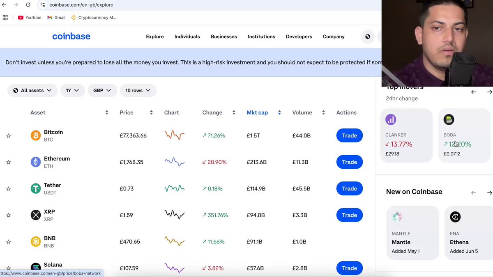Click the XRP coin icon
The height and width of the screenshot is (277, 493).
tap(36, 215)
